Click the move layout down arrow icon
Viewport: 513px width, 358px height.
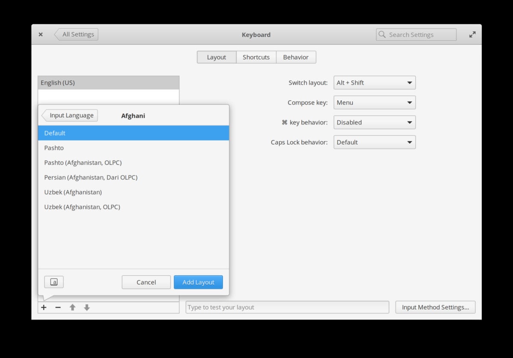(87, 307)
